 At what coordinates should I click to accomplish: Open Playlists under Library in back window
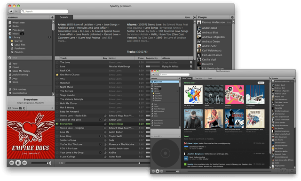(x=19, y=52)
